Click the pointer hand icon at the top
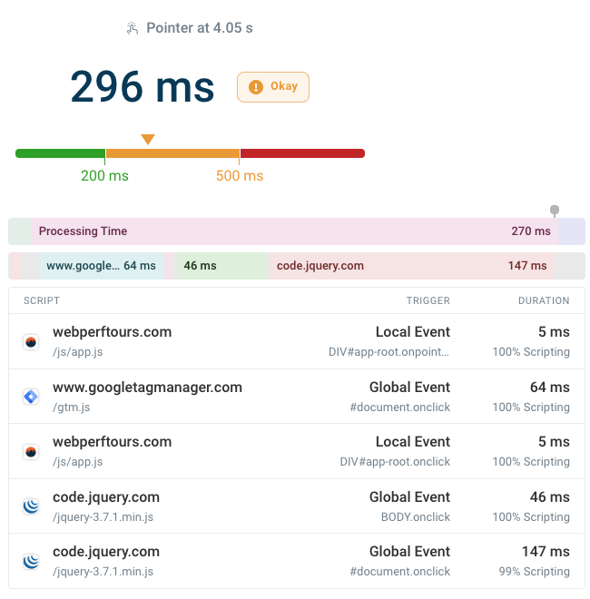 point(133,28)
